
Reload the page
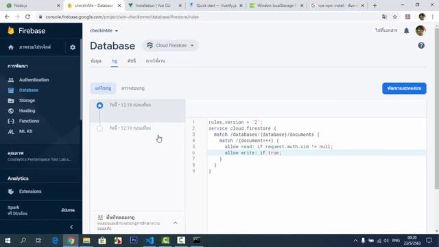coord(27,16)
